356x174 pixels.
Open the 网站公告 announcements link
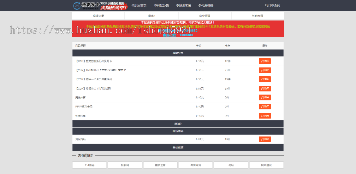click(x=161, y=6)
